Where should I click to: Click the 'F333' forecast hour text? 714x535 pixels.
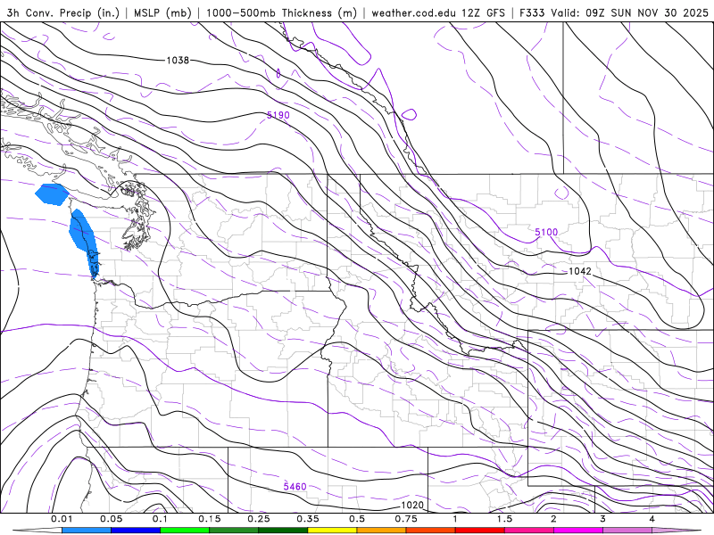tap(532, 12)
